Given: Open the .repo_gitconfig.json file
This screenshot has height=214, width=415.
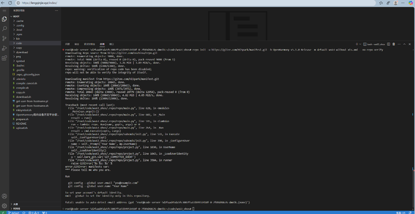Looking at the screenshot, I should point(36,75).
